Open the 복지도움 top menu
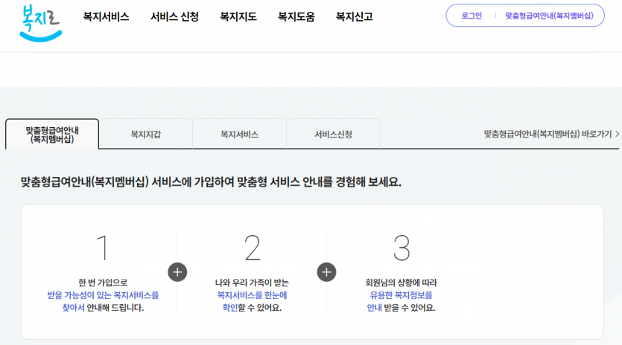This screenshot has height=345, width=622. pos(296,16)
